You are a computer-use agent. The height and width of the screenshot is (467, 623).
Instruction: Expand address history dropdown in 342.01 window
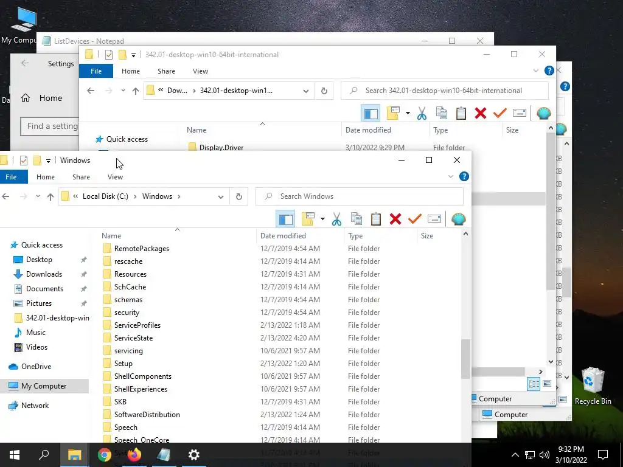(305, 91)
